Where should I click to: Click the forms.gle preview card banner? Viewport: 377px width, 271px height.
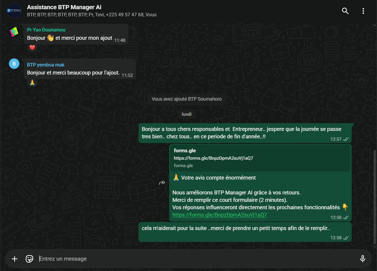tap(260, 158)
